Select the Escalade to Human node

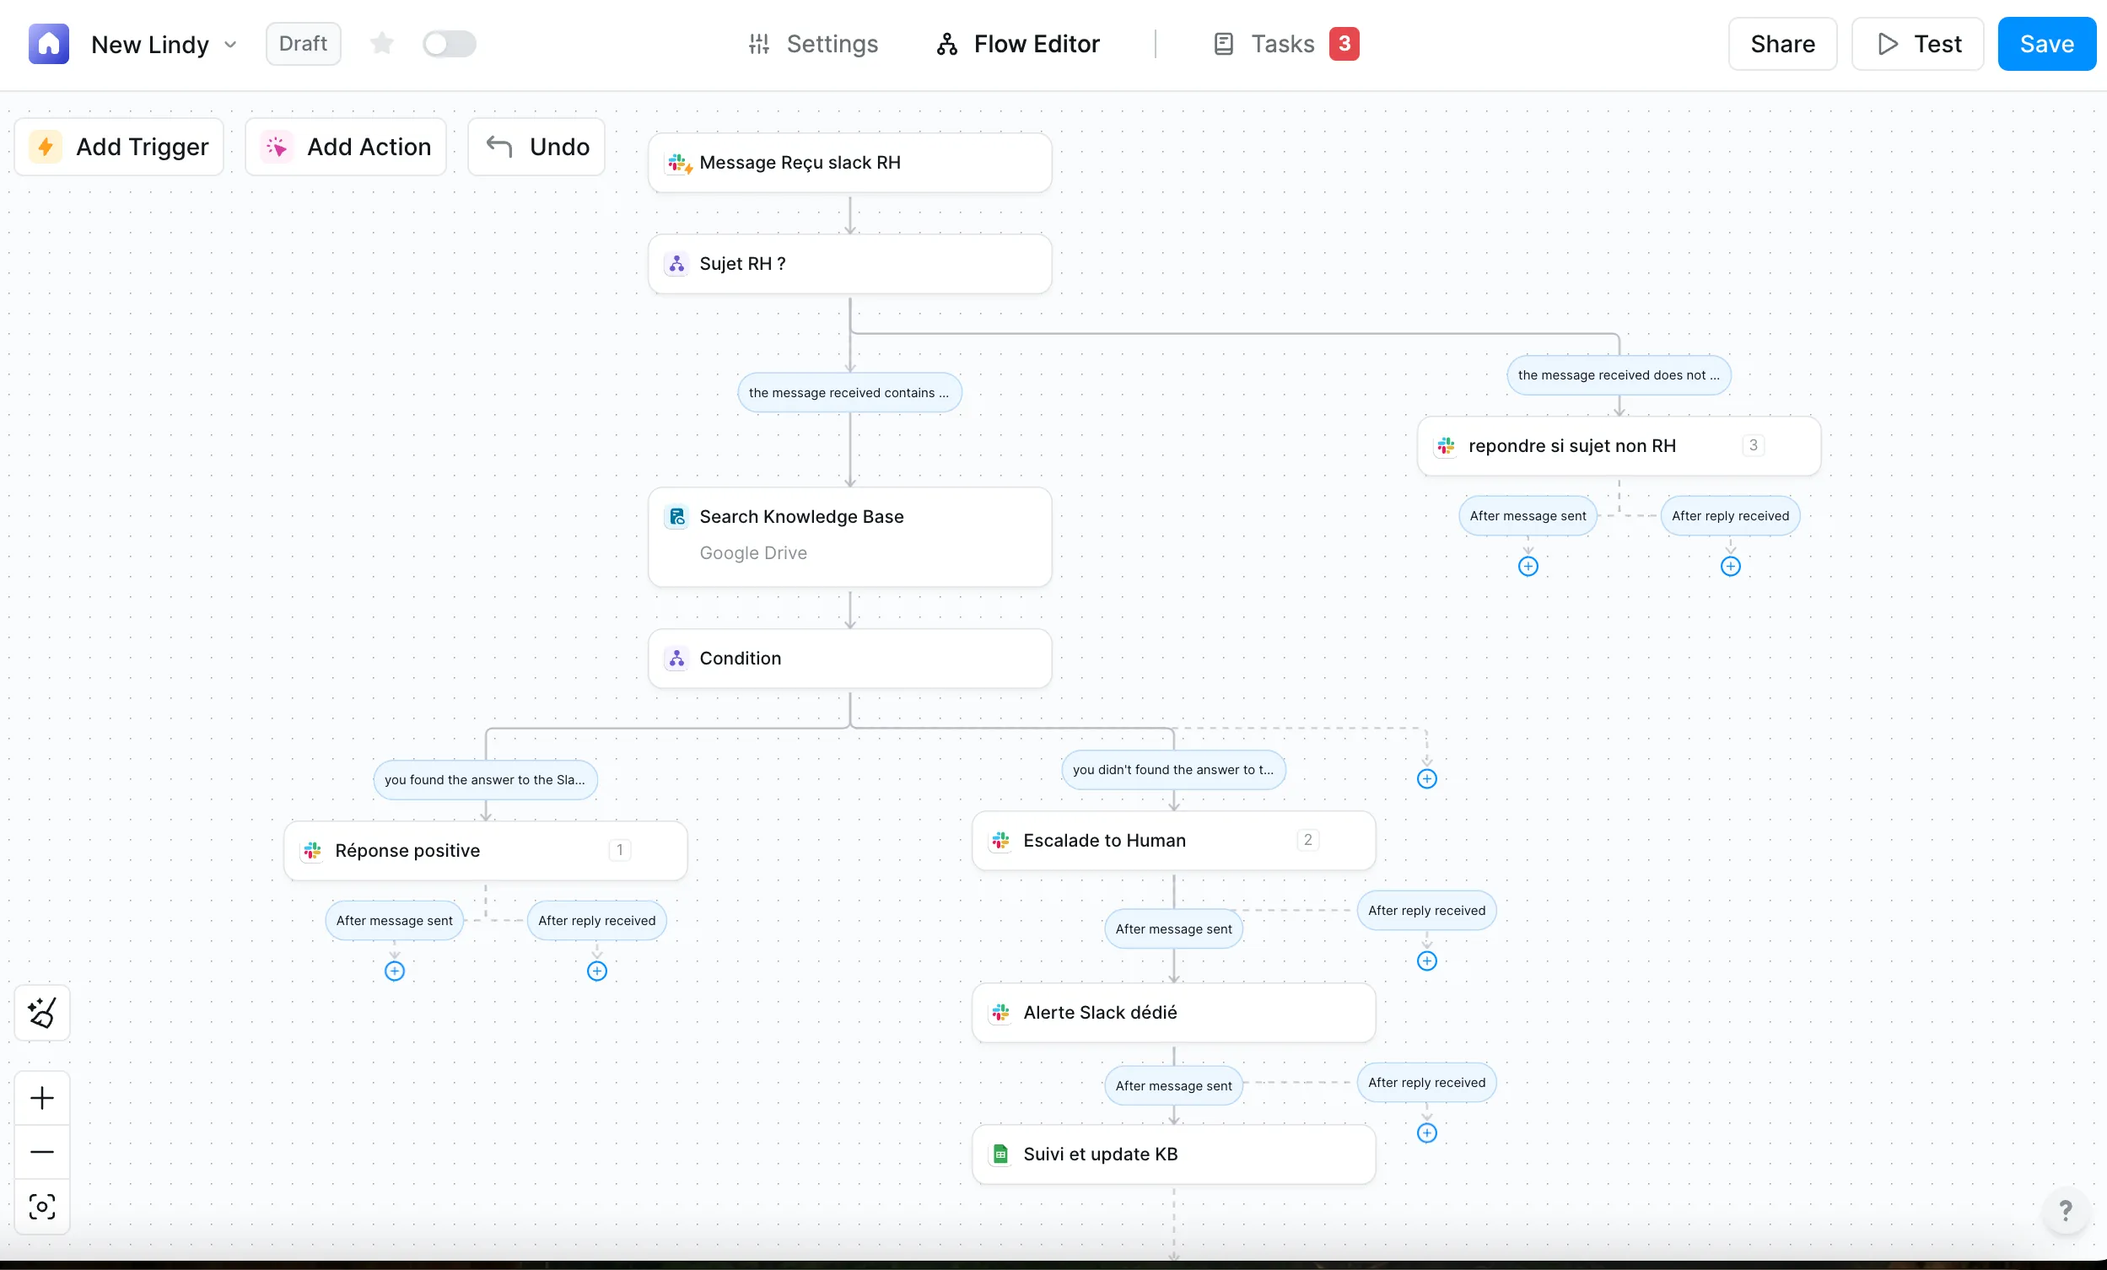[x=1105, y=840]
